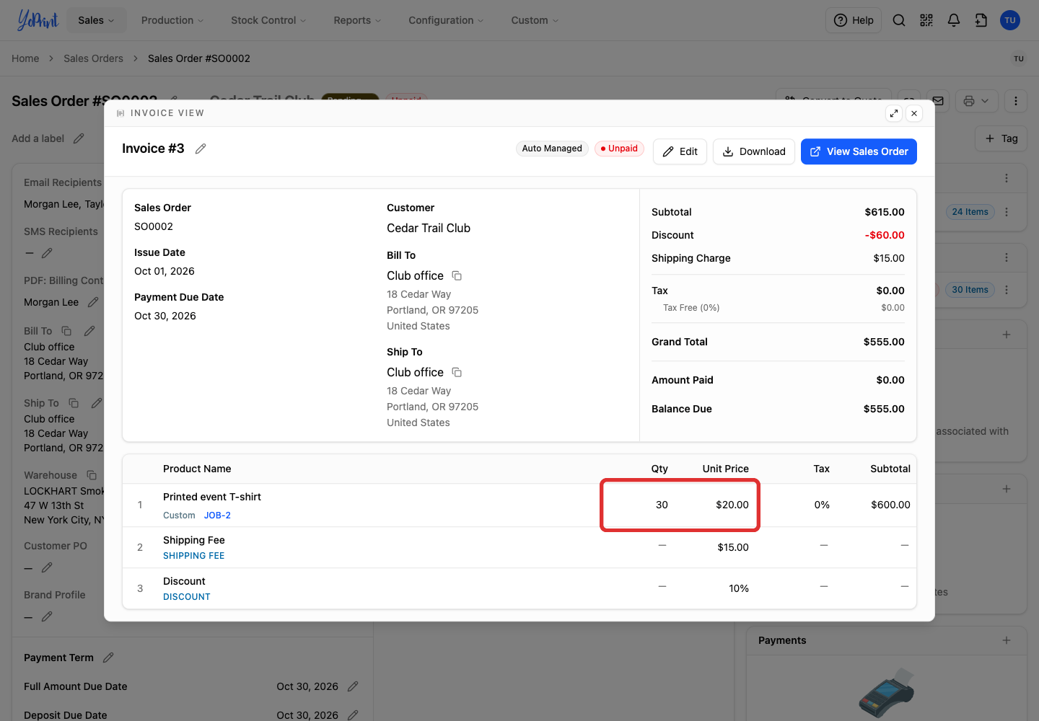Copy the Ship To address in invoice
This screenshot has height=721, width=1039.
click(457, 372)
